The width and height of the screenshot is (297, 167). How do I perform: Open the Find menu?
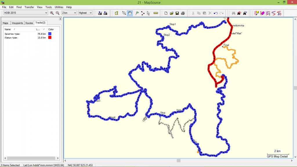click(19, 7)
